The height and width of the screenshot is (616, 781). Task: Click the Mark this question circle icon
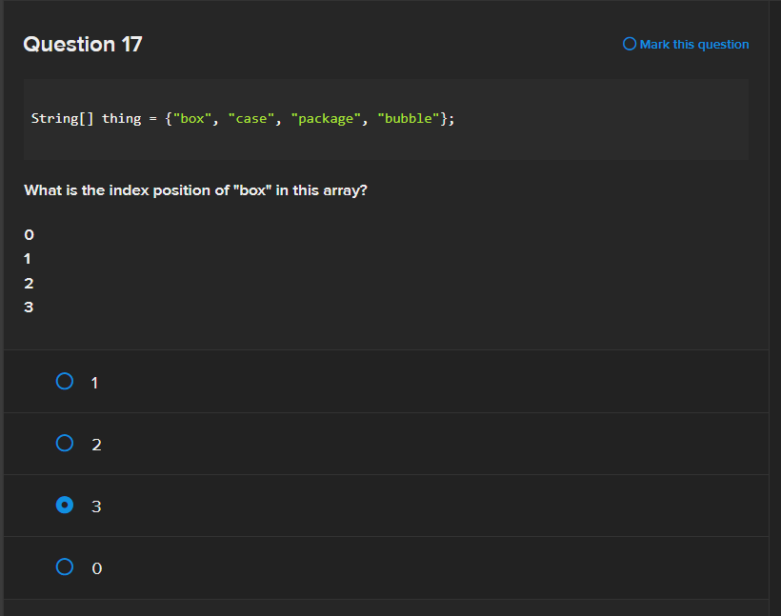(629, 44)
